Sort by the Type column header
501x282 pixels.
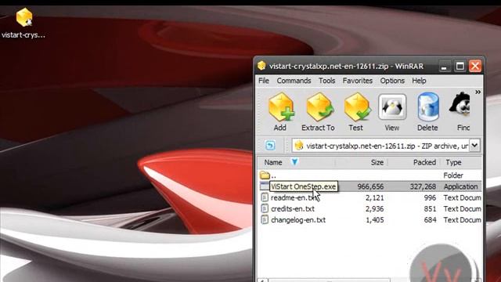coord(461,162)
